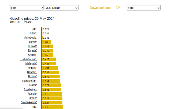Click the Bahrain bar showing 0.531
The height and width of the screenshot is (109, 185).
point(50,72)
